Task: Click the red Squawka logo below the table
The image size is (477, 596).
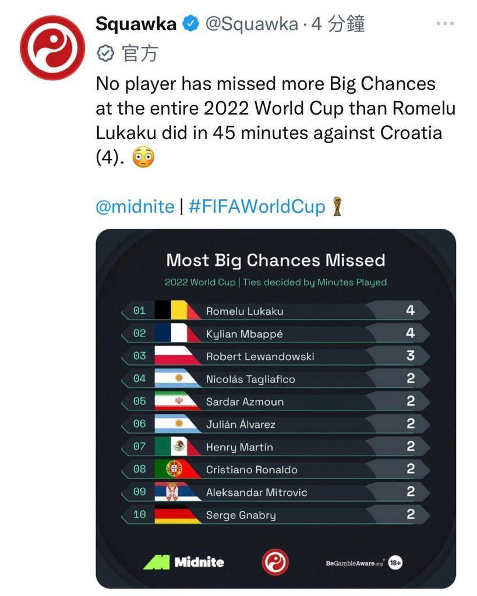Action: pyautogui.click(x=275, y=563)
